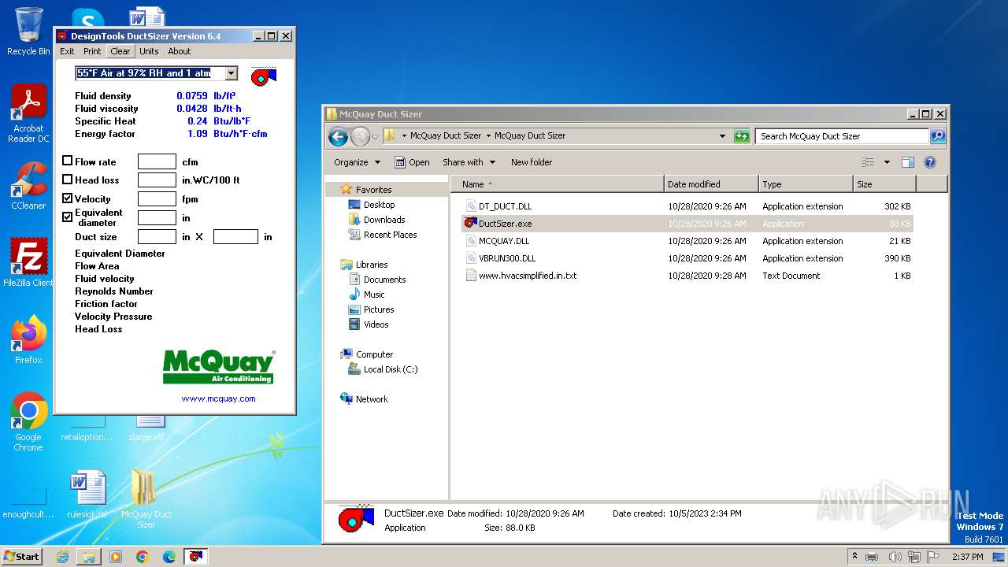Click the Explorer help icon

(930, 162)
